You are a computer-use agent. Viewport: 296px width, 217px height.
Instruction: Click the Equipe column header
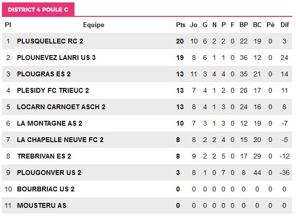coord(94,25)
